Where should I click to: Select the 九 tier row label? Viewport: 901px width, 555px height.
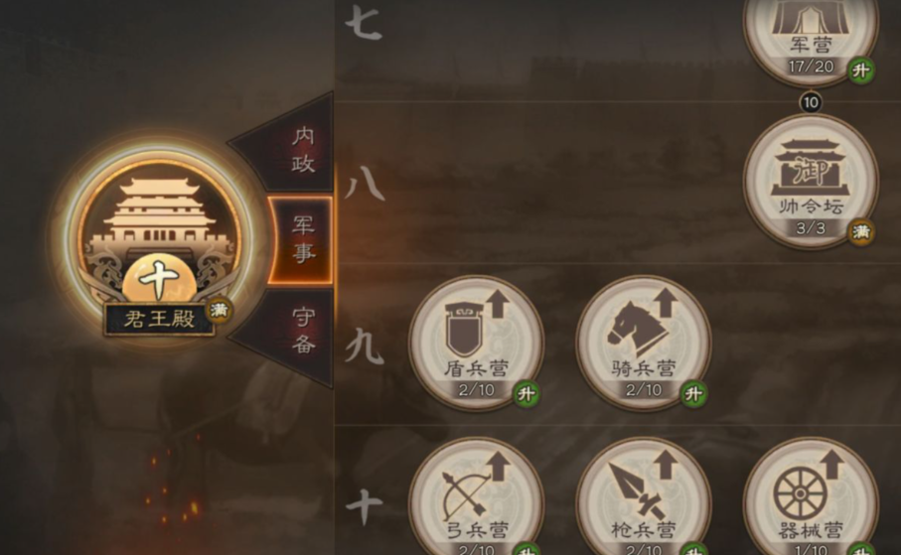[x=364, y=346]
